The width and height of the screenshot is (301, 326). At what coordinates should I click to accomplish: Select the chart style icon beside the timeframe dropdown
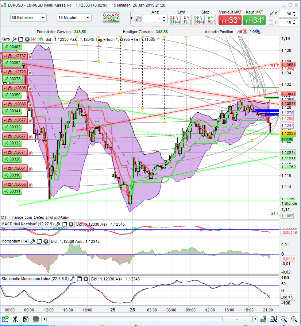111,18
